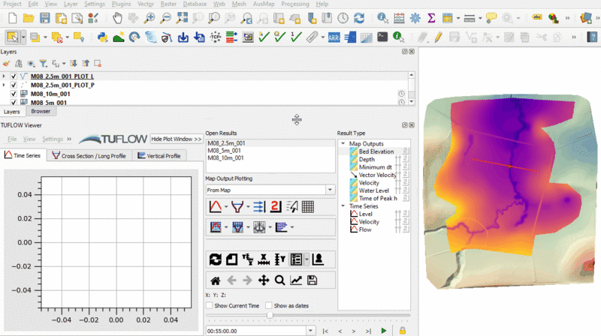Image resolution: width=601 pixels, height=336 pixels.
Task: Uncheck the M08_2.5m_001_PLOT_P layer
Action: [x=14, y=85]
